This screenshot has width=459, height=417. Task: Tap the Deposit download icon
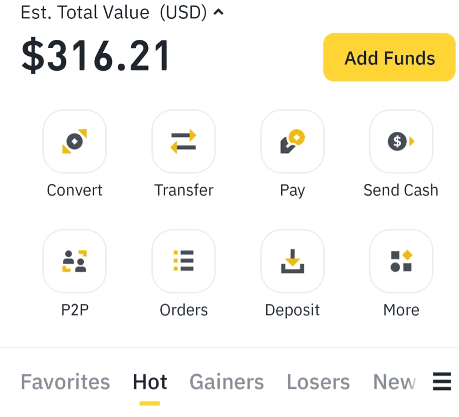[292, 261]
